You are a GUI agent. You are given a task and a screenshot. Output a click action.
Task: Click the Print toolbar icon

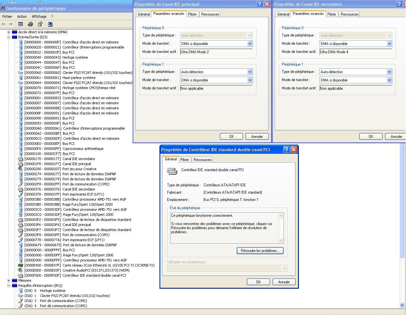point(30,24)
